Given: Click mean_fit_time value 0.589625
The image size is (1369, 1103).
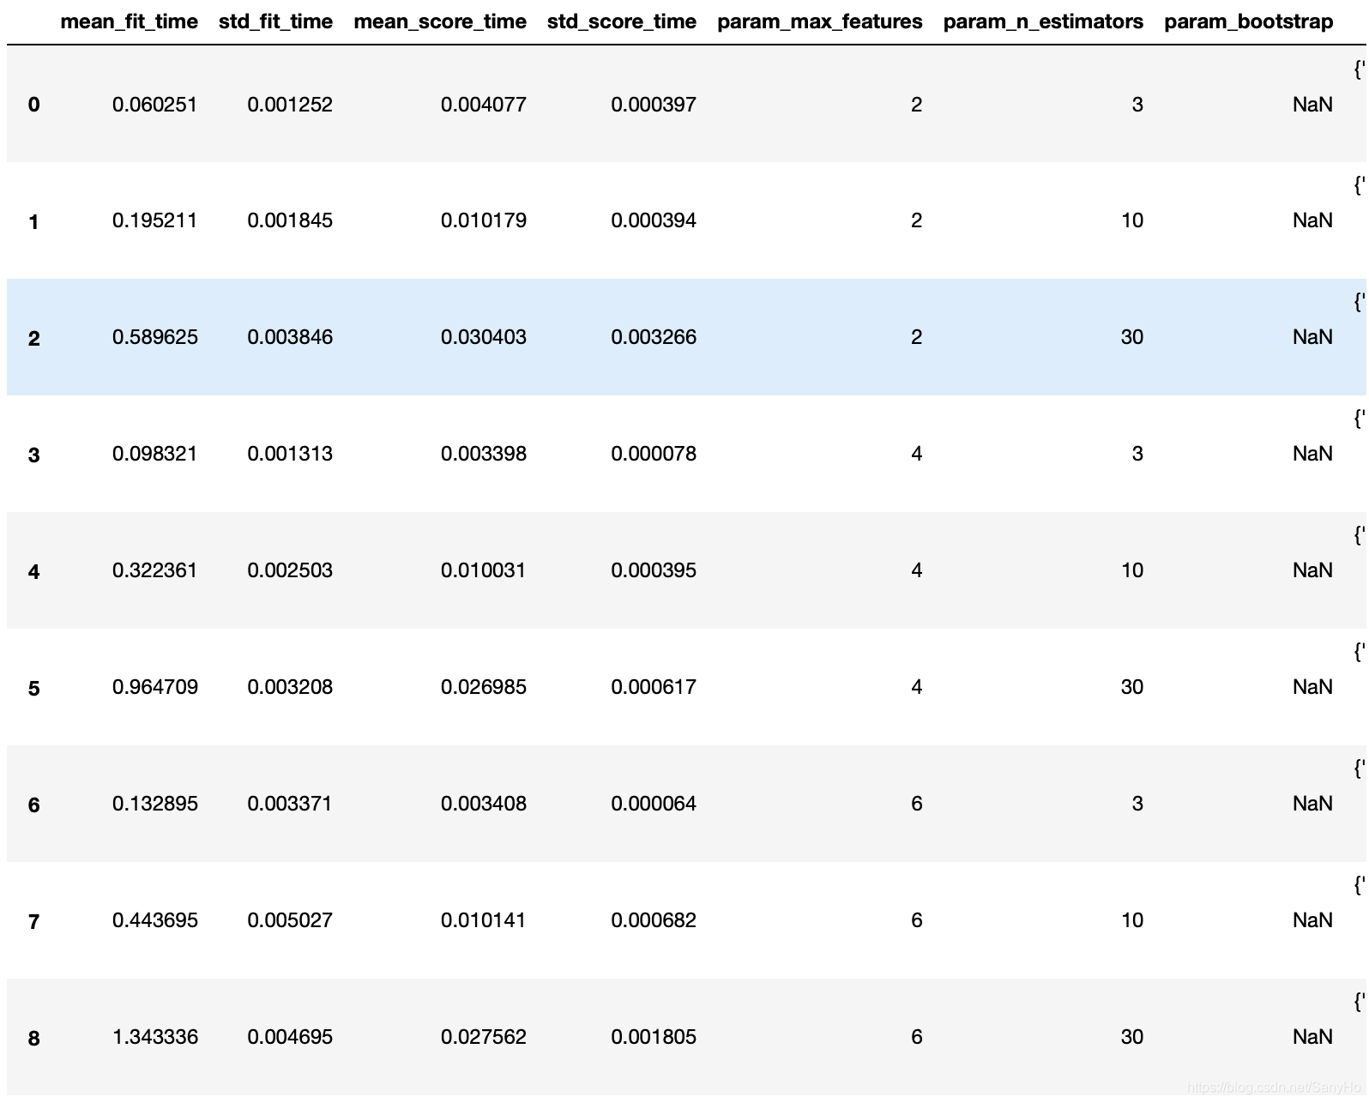Looking at the screenshot, I should point(155,337).
